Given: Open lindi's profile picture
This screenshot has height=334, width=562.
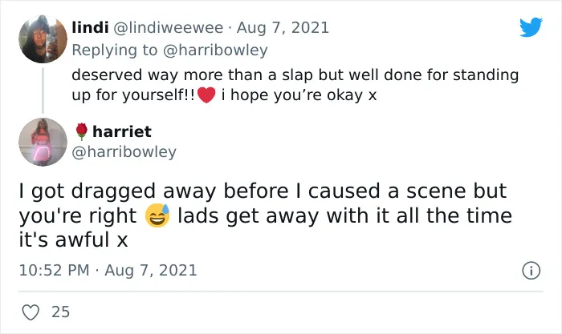Looking at the screenshot, I should point(43,39).
